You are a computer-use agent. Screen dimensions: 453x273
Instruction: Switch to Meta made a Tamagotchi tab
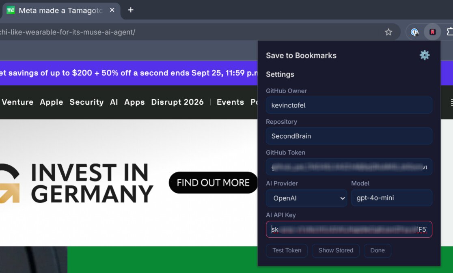[x=60, y=11]
